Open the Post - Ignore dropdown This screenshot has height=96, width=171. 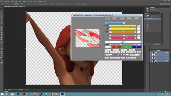(x=135, y=55)
